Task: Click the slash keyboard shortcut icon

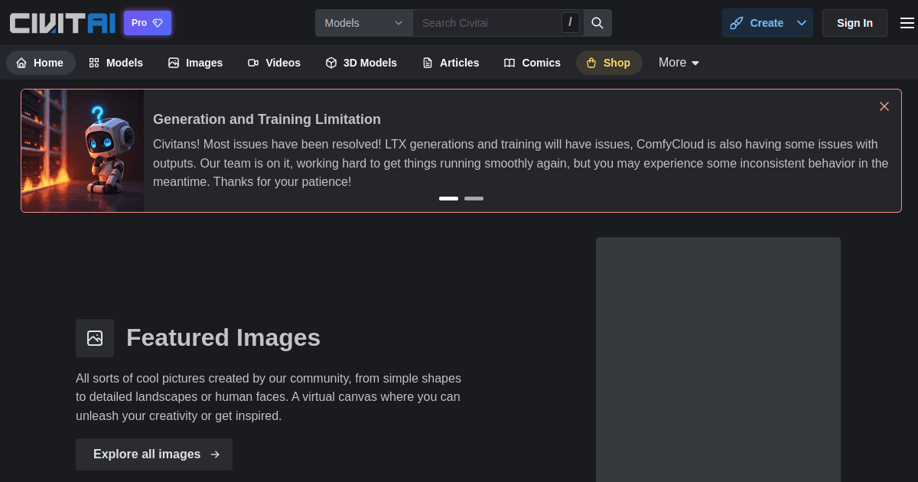Action: pos(570,23)
